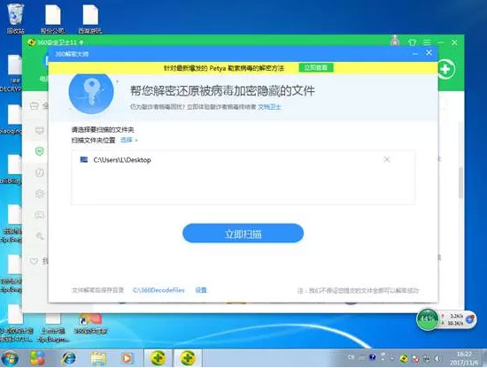Click the 360 window's vertical scrollbar

[x=460, y=183]
